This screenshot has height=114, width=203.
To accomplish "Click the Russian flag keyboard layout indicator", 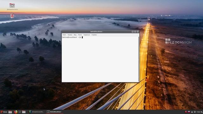I will 189,112.
